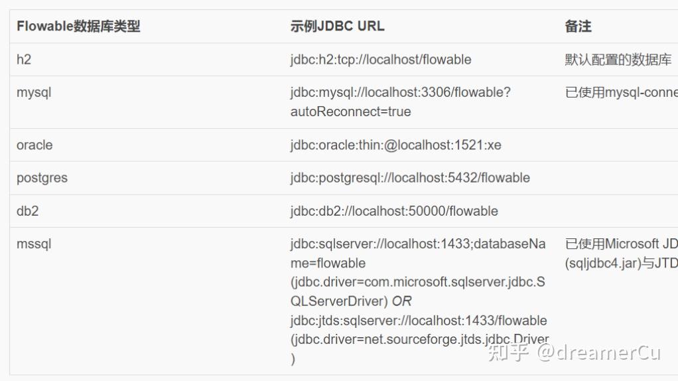The width and height of the screenshot is (678, 381).
Task: Click the italic OR text in mssql row
Action: pyautogui.click(x=401, y=301)
